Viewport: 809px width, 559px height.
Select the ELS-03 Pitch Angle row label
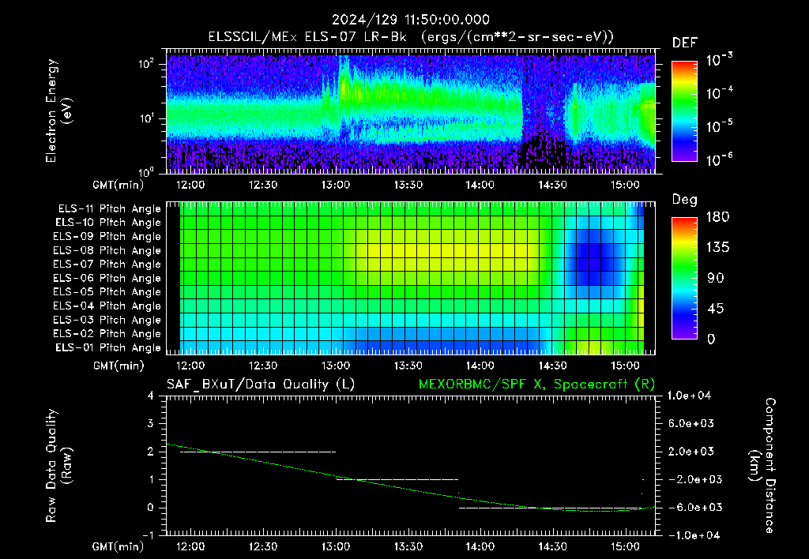107,320
